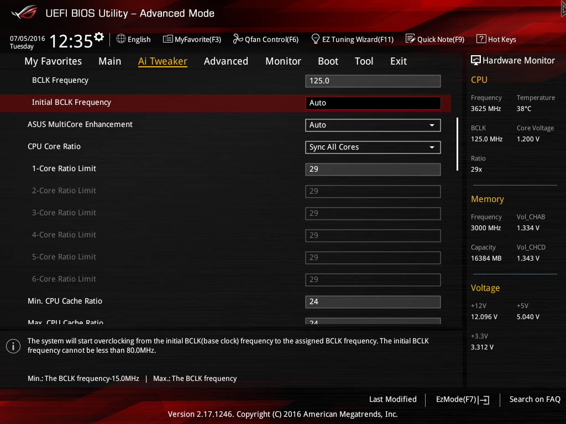The image size is (566, 424).
Task: Click the 3-Core Ratio Limit field
Action: point(373,214)
